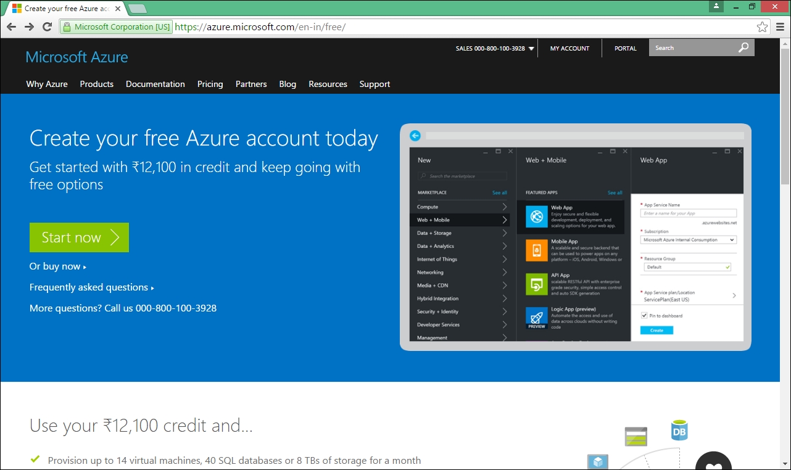Click the green Start now button
This screenshot has width=791, height=470.
pyautogui.click(x=79, y=237)
